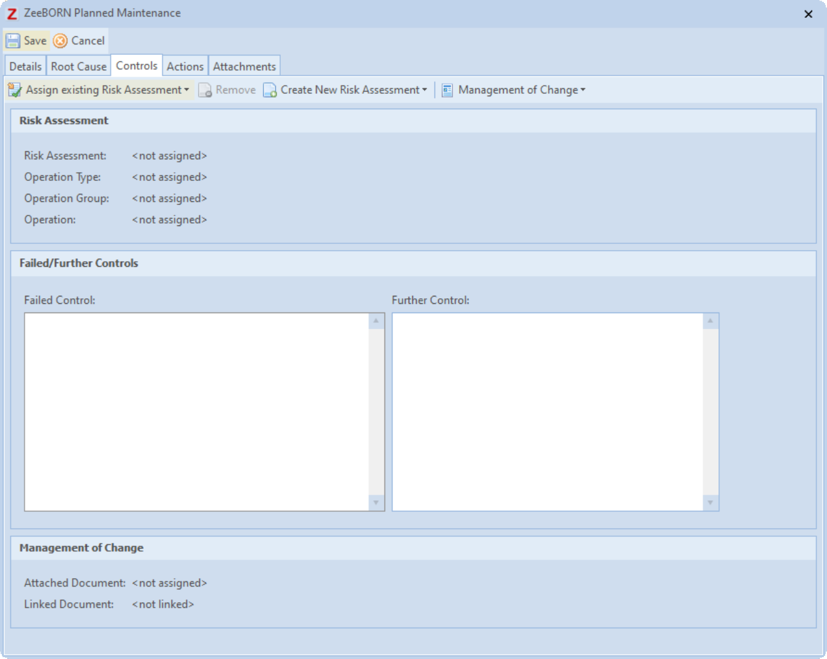Click the Operation Group not assigned value
827x659 pixels.
pos(169,198)
